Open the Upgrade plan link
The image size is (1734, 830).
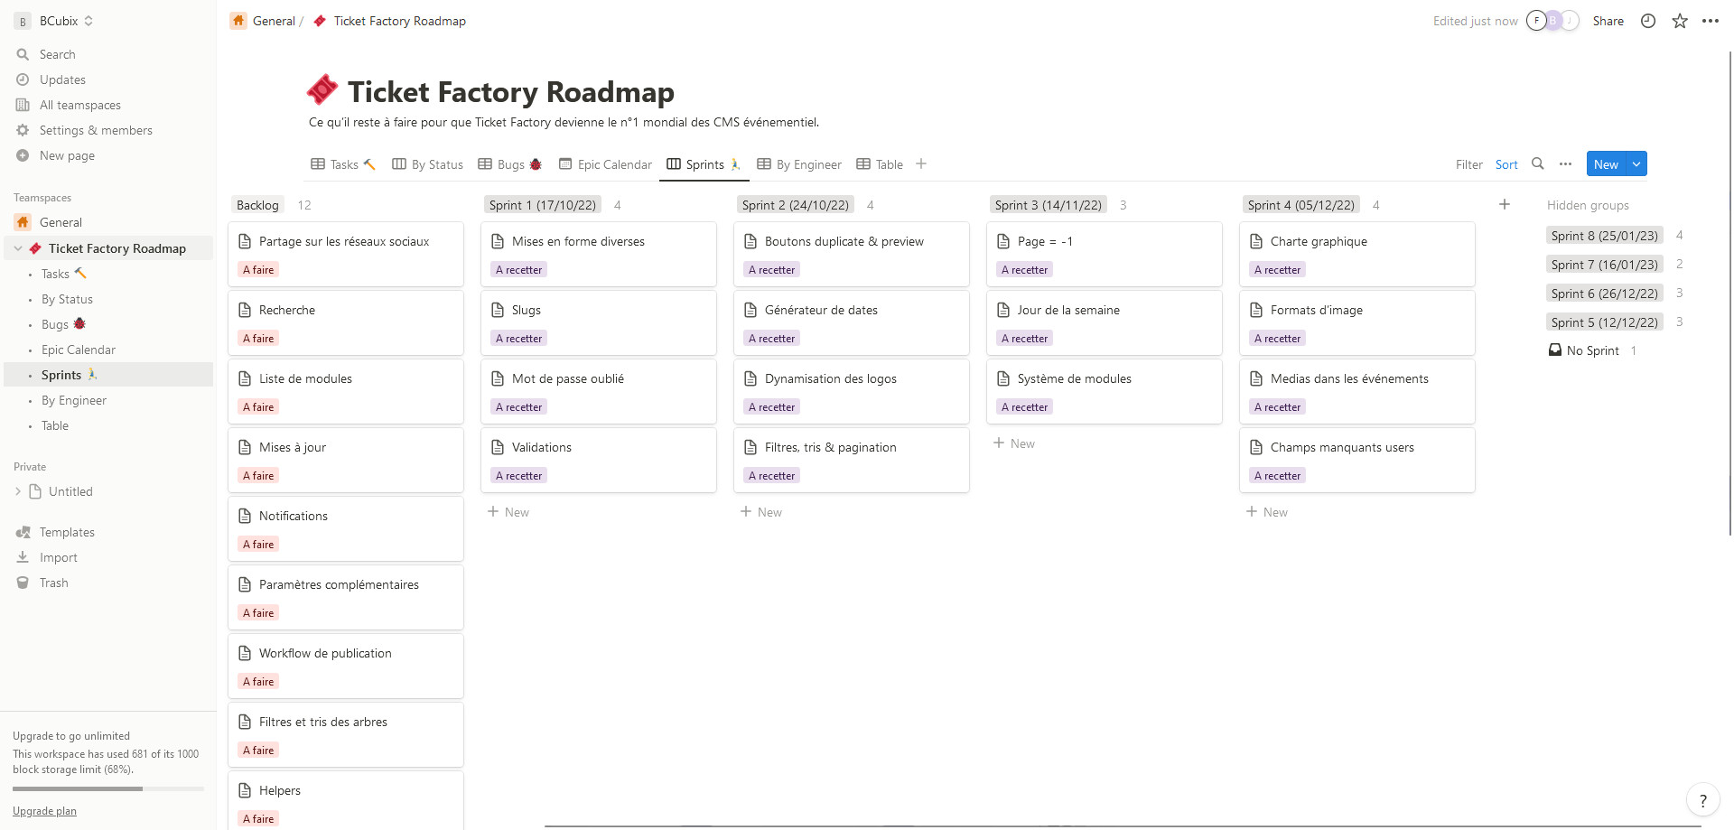[44, 811]
